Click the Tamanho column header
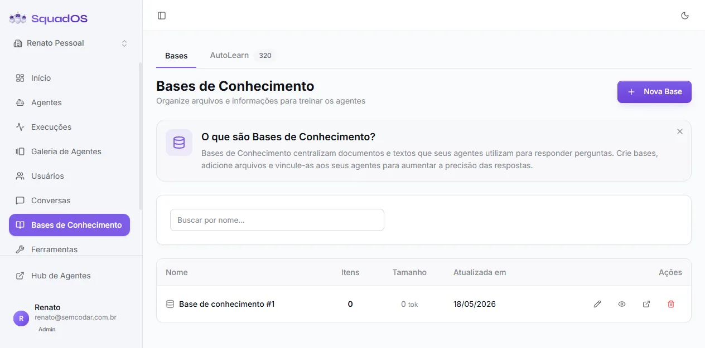The height and width of the screenshot is (348, 705). coord(409,272)
